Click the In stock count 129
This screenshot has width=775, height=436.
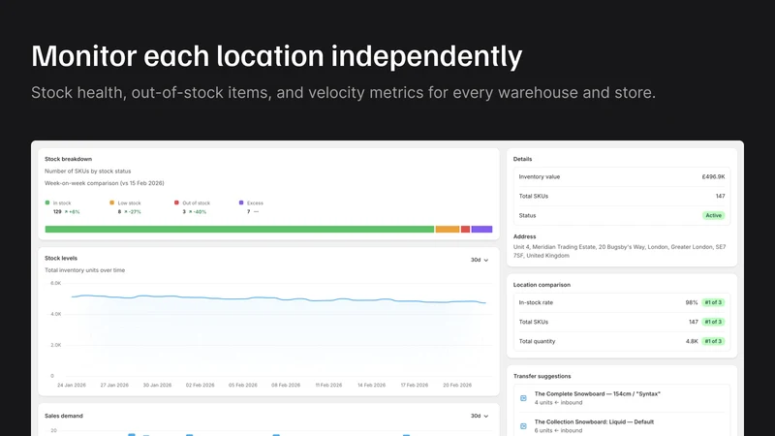click(x=57, y=211)
